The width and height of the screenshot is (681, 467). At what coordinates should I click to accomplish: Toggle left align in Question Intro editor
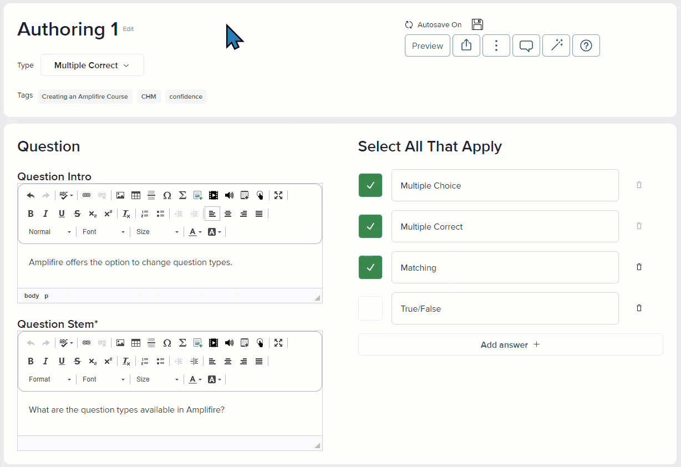(x=212, y=214)
